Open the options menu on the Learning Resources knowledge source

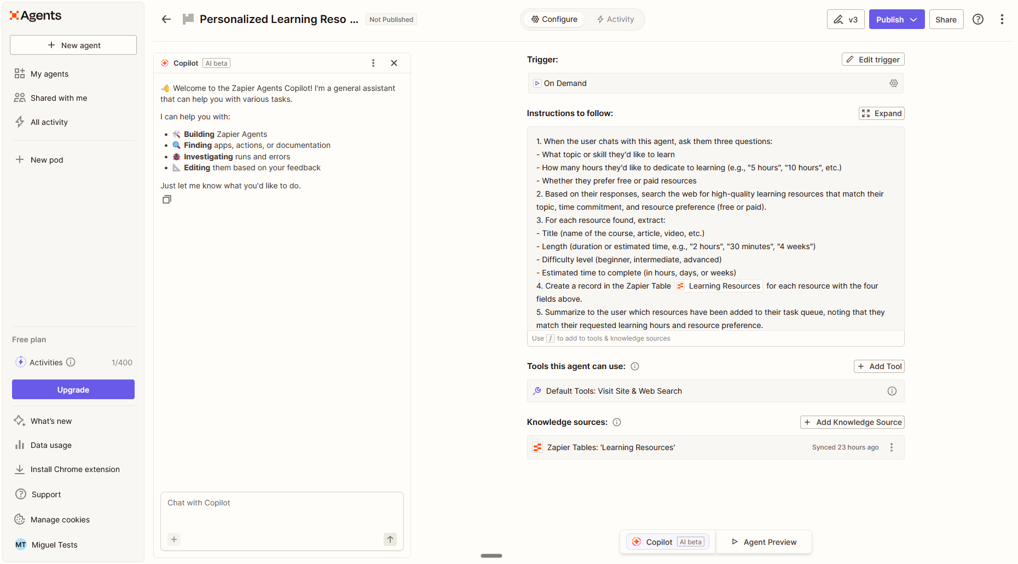point(891,447)
